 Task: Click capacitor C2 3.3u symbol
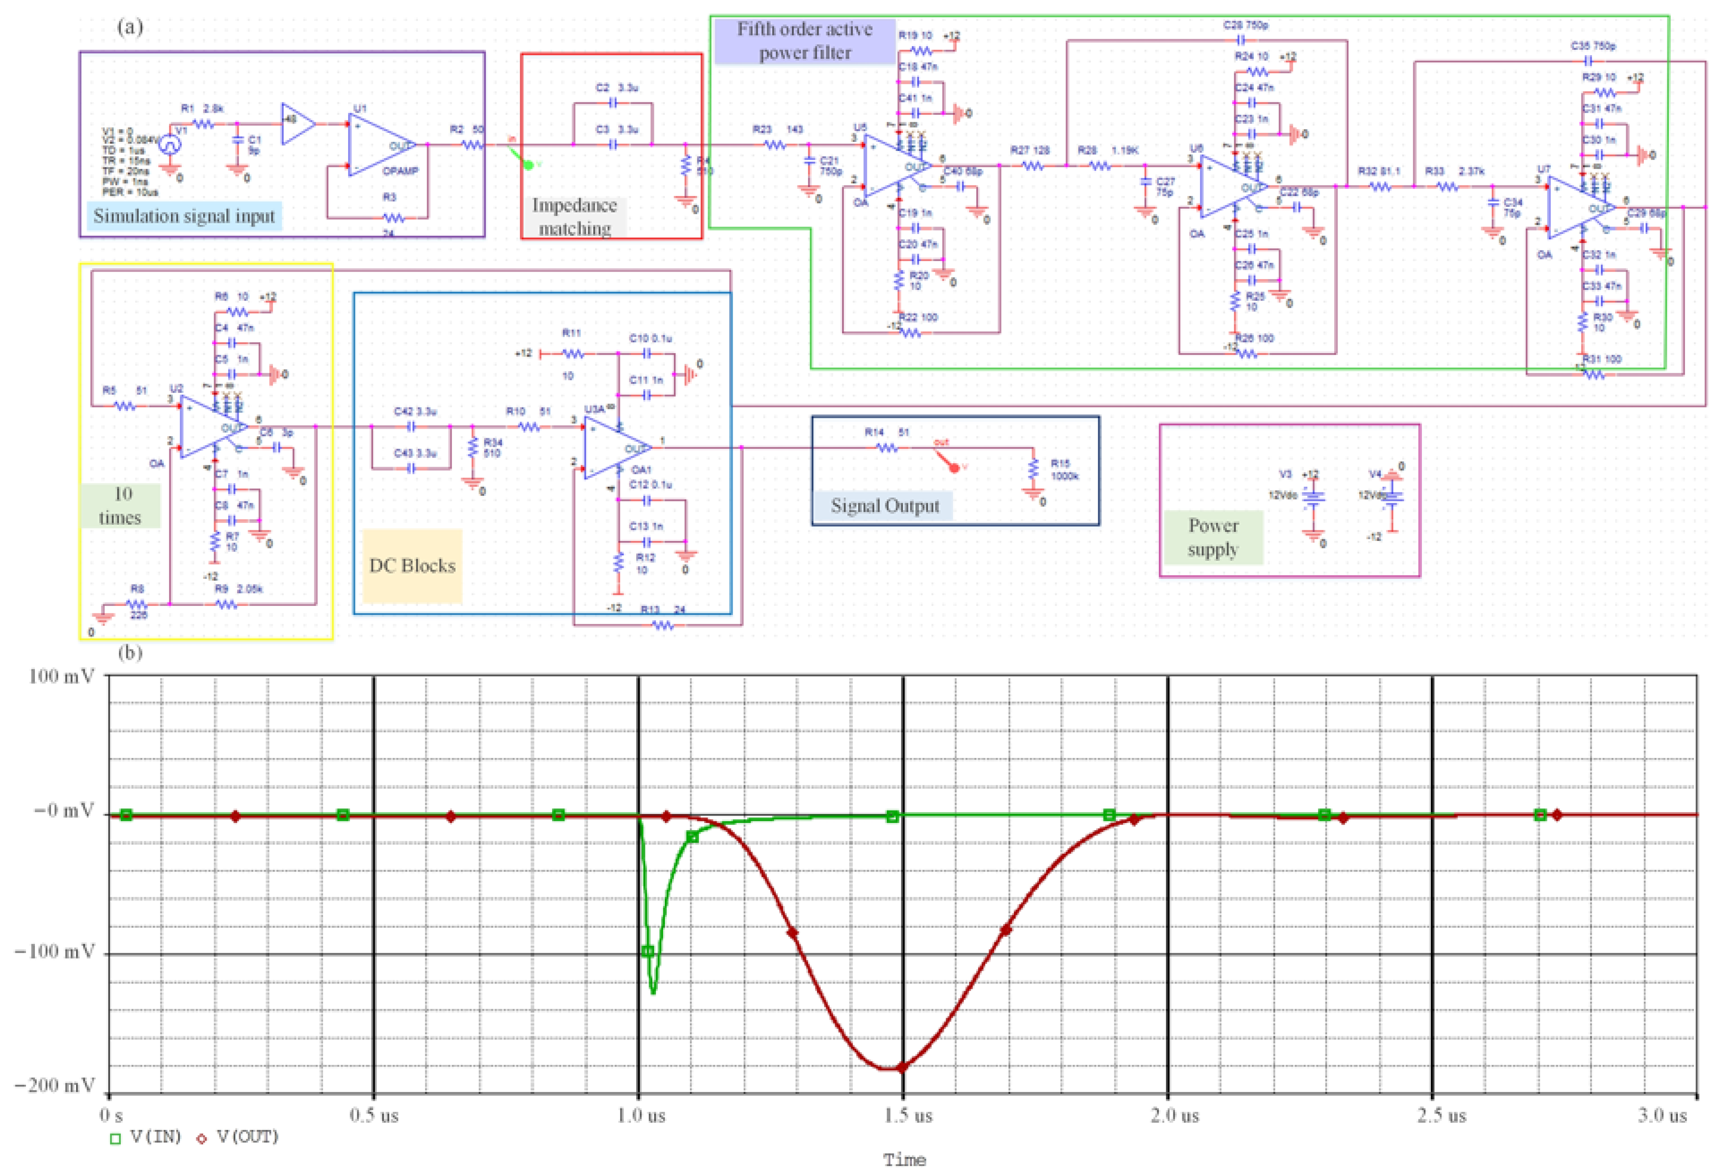pos(613,103)
